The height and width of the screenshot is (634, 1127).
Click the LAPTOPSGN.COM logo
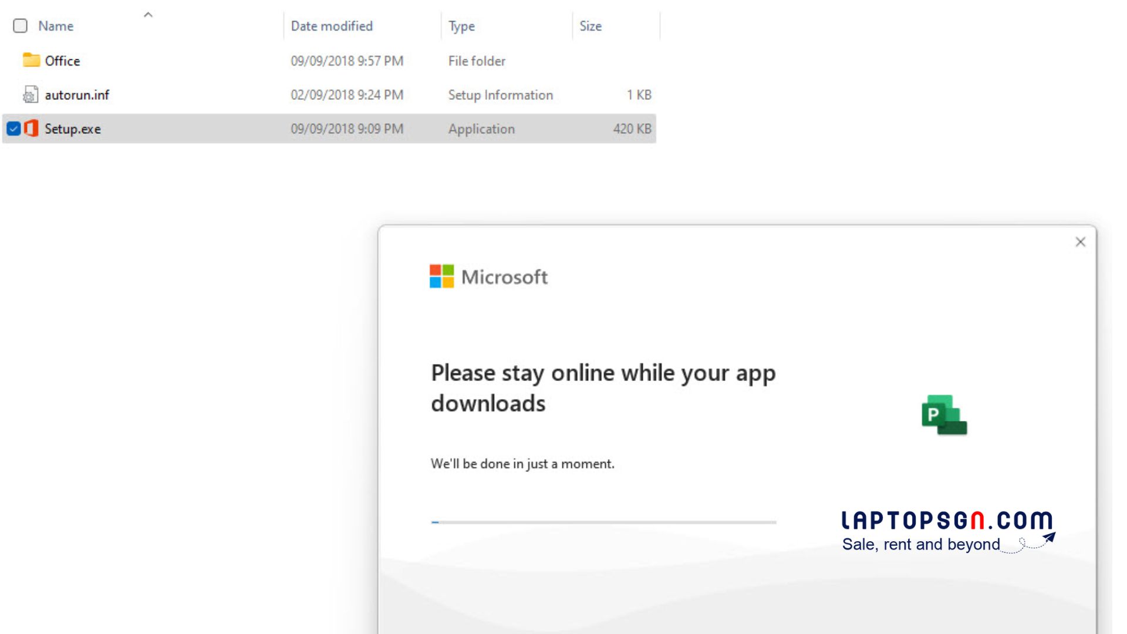coord(945,519)
